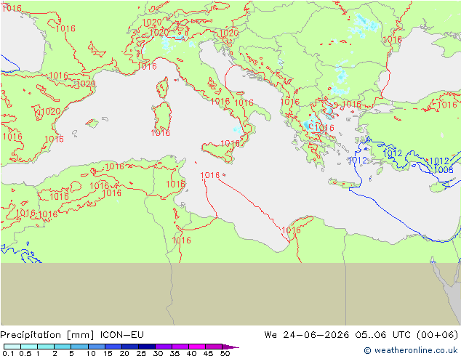461x356 pixels.
Task: Select the 15–20 mm blue legend swatch
Action: coord(113,347)
